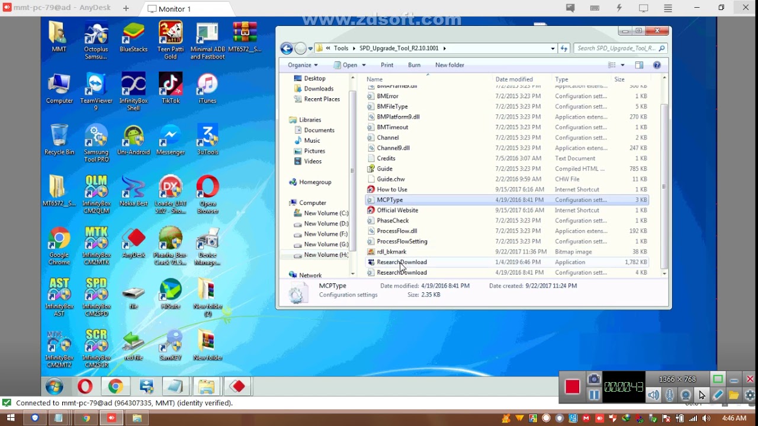Add a new AnyDesk tab
The image size is (758, 426).
126,8
